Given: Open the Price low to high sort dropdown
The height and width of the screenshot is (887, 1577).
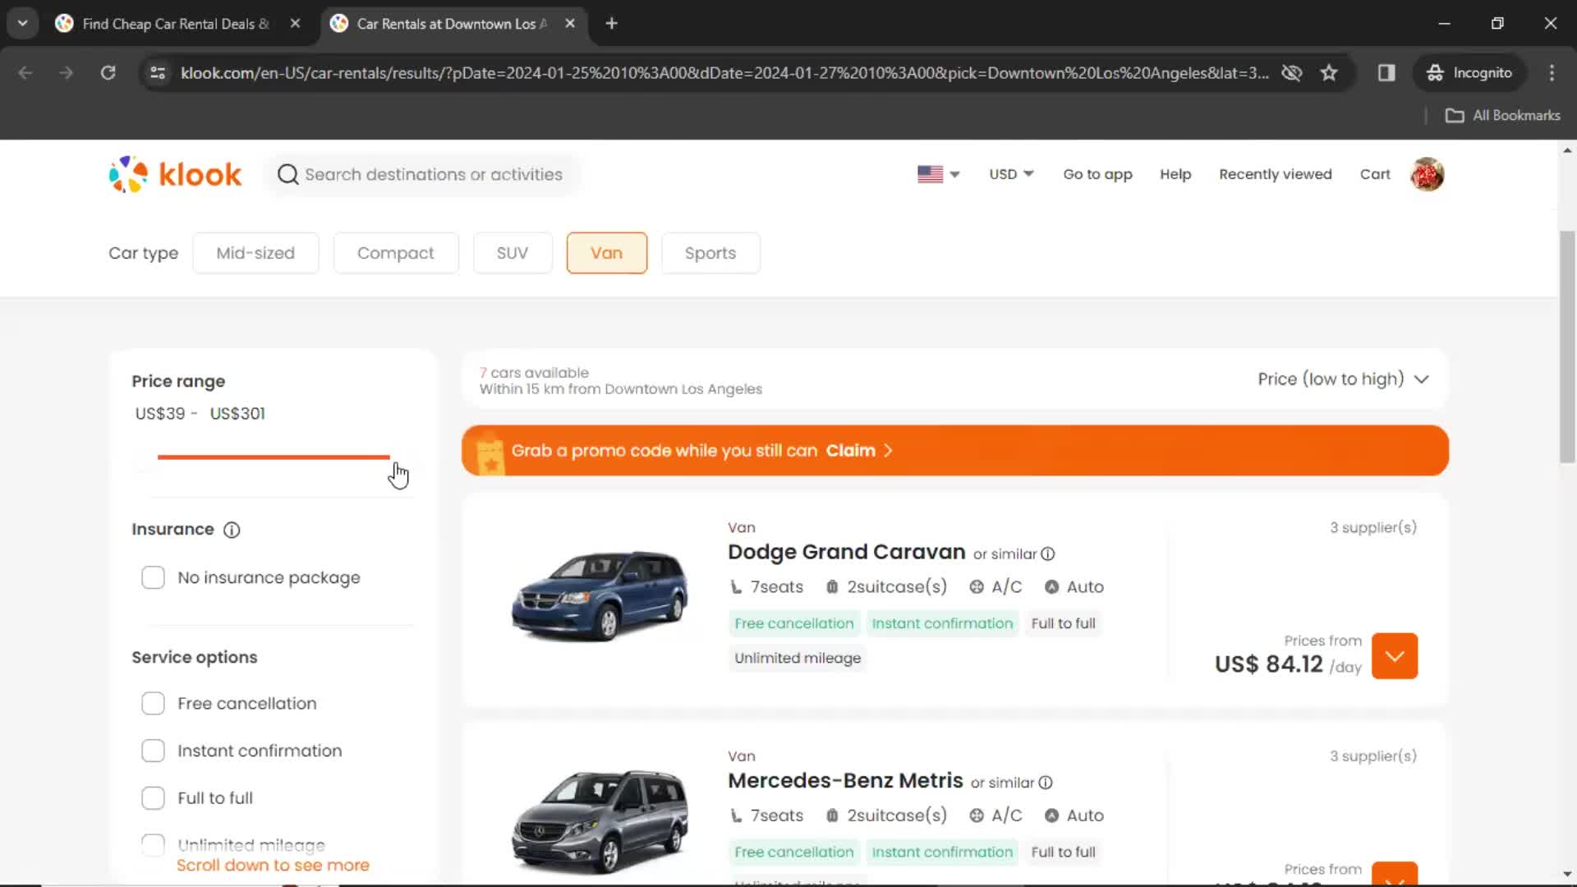Looking at the screenshot, I should tap(1343, 379).
